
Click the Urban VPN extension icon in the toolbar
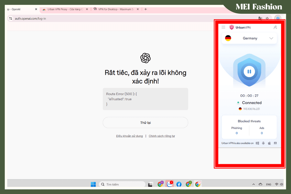coord(278,18)
